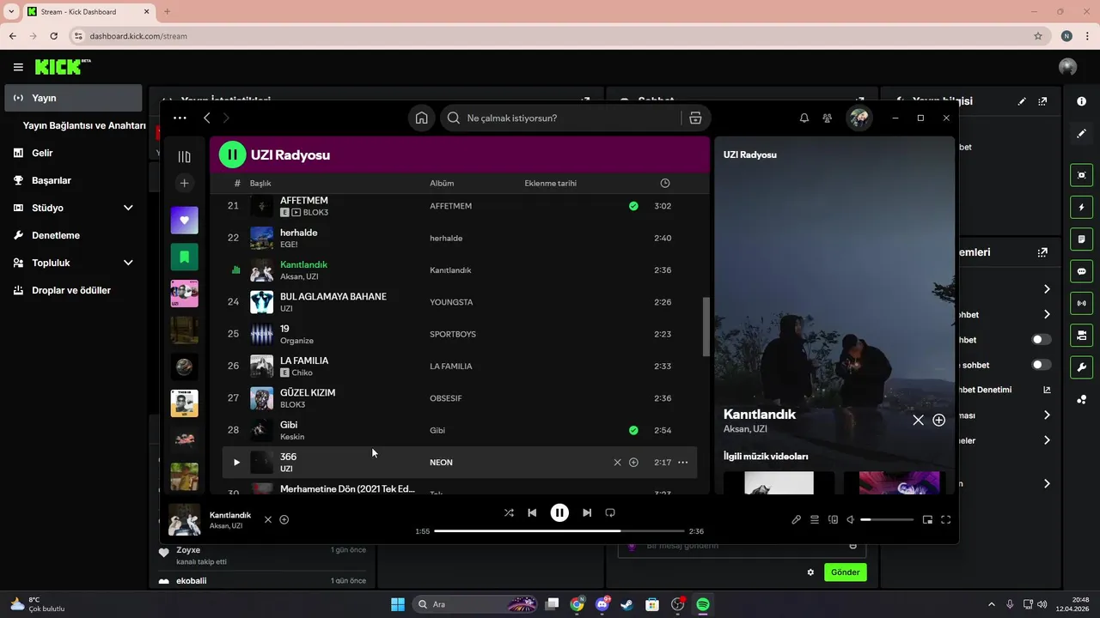The image size is (1100, 618).
Task: Toggle the saved checkmark on the AFFETMEM row
Action: point(633,206)
